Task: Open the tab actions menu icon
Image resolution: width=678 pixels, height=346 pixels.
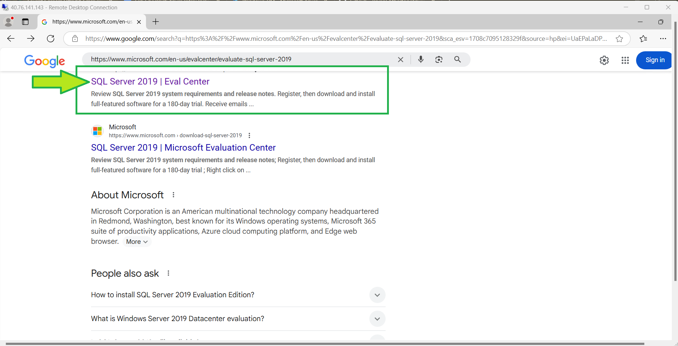Action: pyautogui.click(x=25, y=22)
